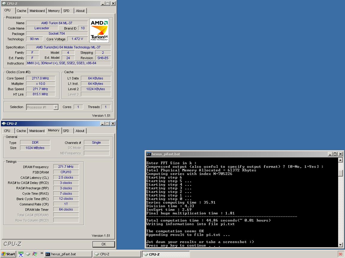Click the processor Name field AMD Turion 64 ML-37
This screenshot has height=258, width=345.
(57, 23)
